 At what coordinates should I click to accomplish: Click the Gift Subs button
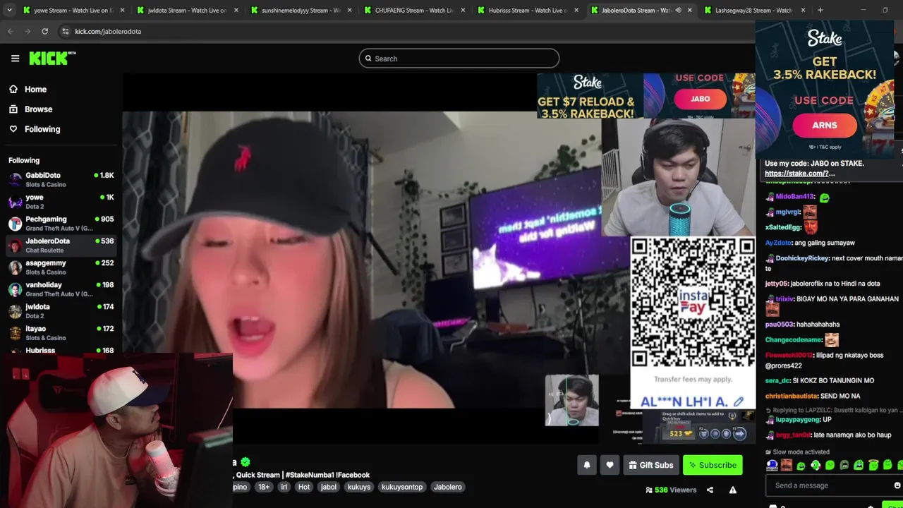point(651,465)
